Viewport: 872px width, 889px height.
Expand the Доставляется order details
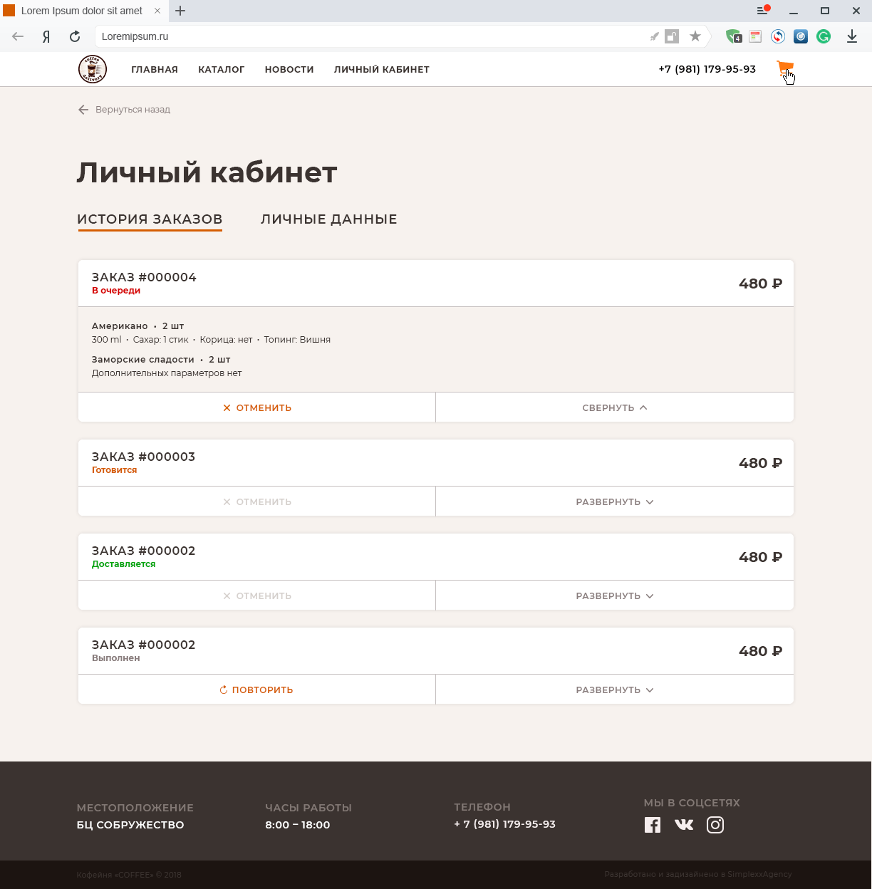tap(615, 596)
